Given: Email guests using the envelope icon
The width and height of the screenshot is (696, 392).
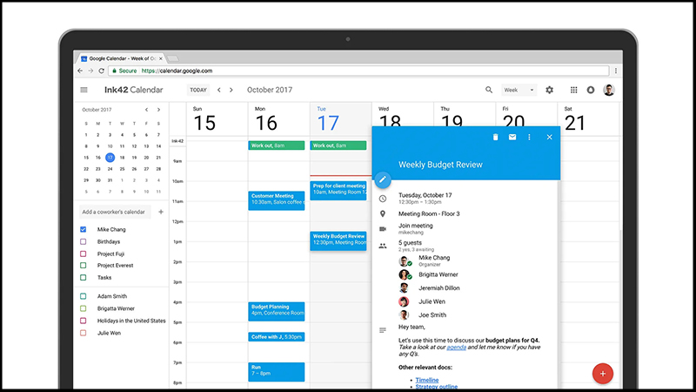Looking at the screenshot, I should (512, 138).
